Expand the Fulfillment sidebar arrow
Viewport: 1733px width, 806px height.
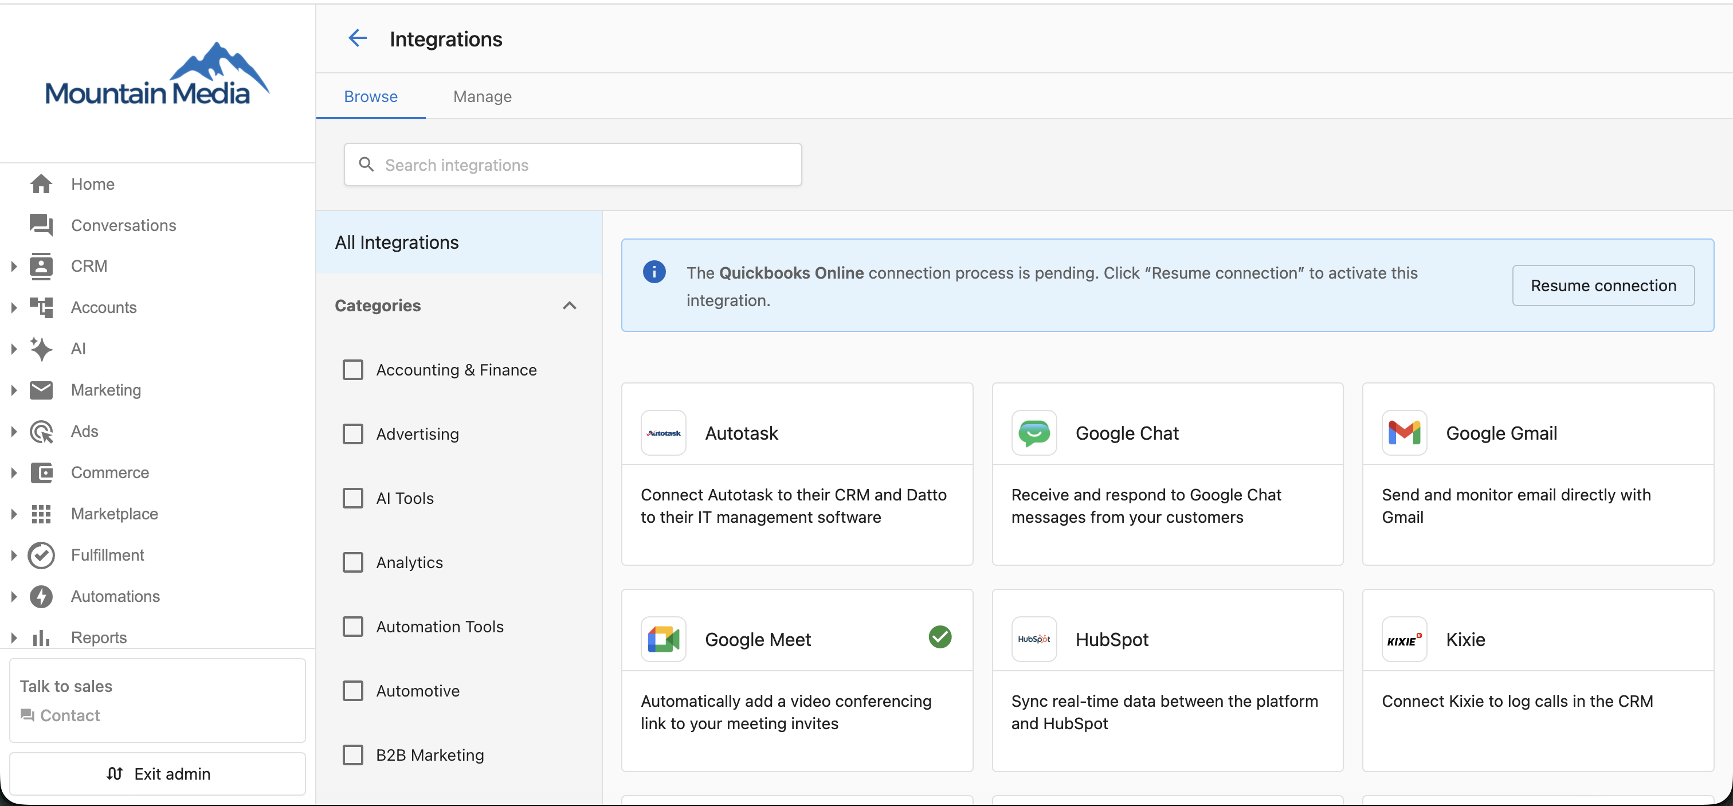pyautogui.click(x=13, y=555)
